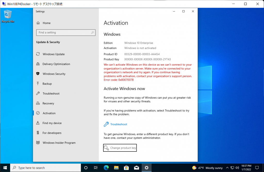Screen dimensions: 264x172
Task: Click the remote desktop title bar icon
Action: [x=4, y=4]
